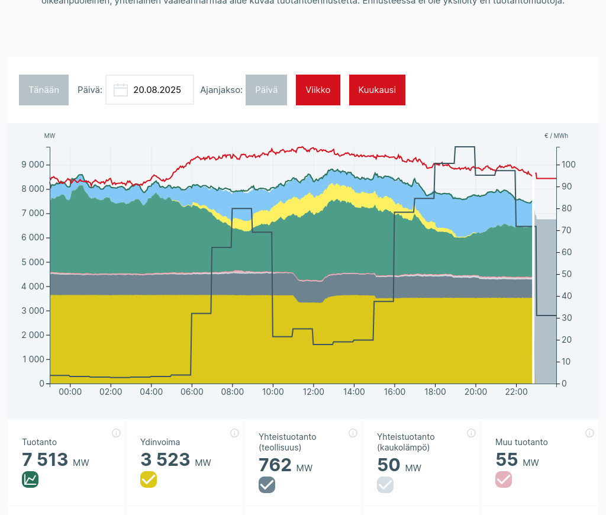Click the grey forecast area in chart

pyautogui.click(x=546, y=296)
